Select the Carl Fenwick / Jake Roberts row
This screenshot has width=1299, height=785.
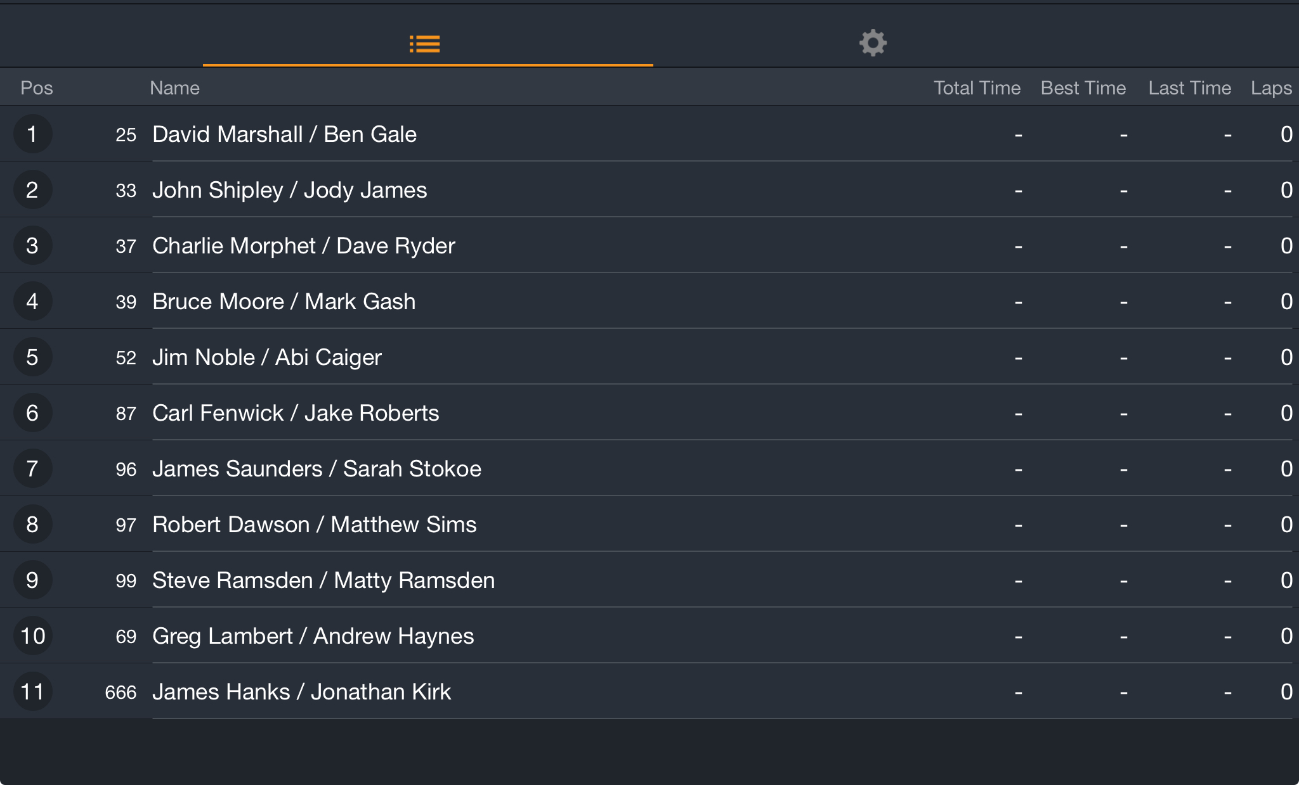(649, 412)
